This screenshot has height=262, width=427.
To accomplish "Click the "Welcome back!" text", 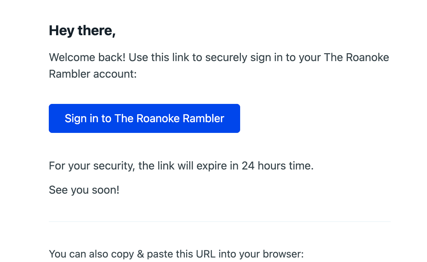I will pos(87,57).
